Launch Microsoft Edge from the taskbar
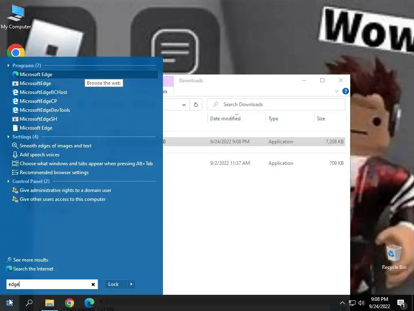Viewport: 414px width, 311px height. (x=89, y=303)
